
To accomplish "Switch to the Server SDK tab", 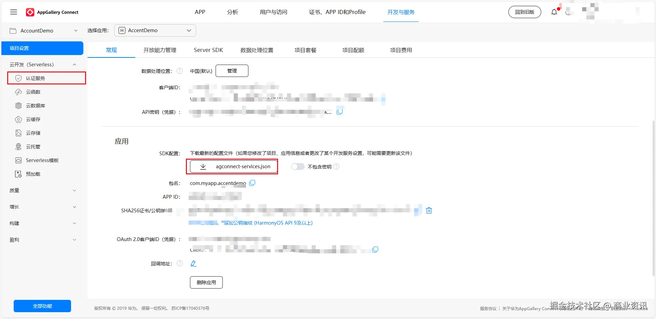I will coord(208,50).
